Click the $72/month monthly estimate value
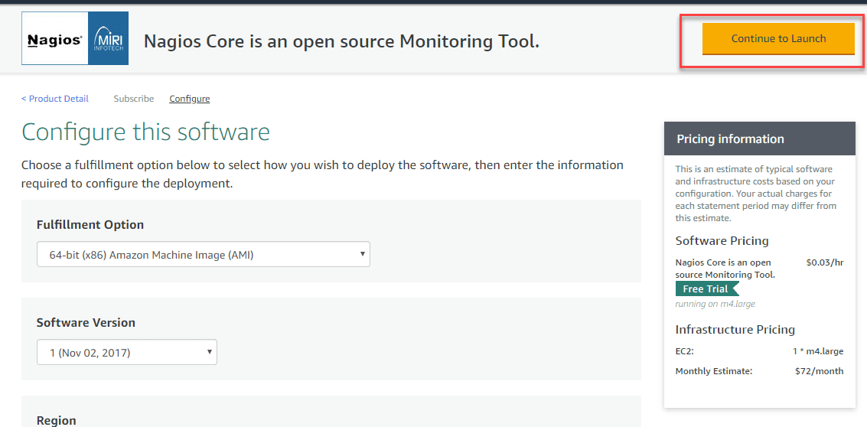Image resolution: width=867 pixels, height=427 pixels. tap(819, 371)
